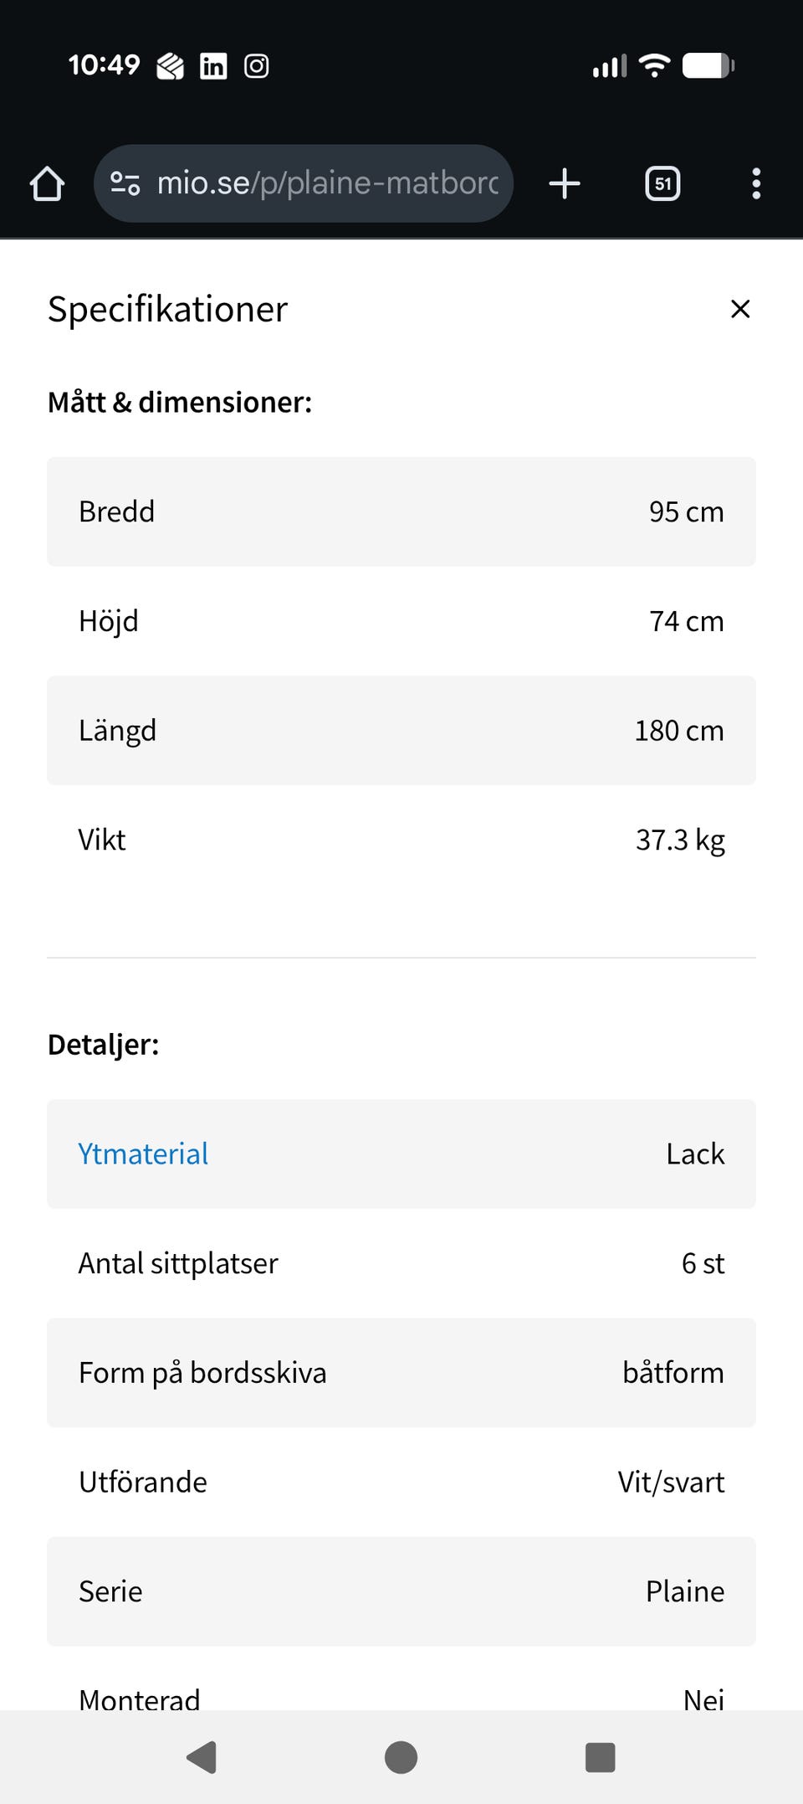Tap the Antal sittplatser row

[x=401, y=1263]
